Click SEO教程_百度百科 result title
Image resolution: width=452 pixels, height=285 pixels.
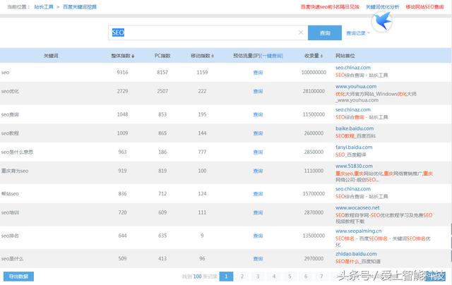[355, 136]
